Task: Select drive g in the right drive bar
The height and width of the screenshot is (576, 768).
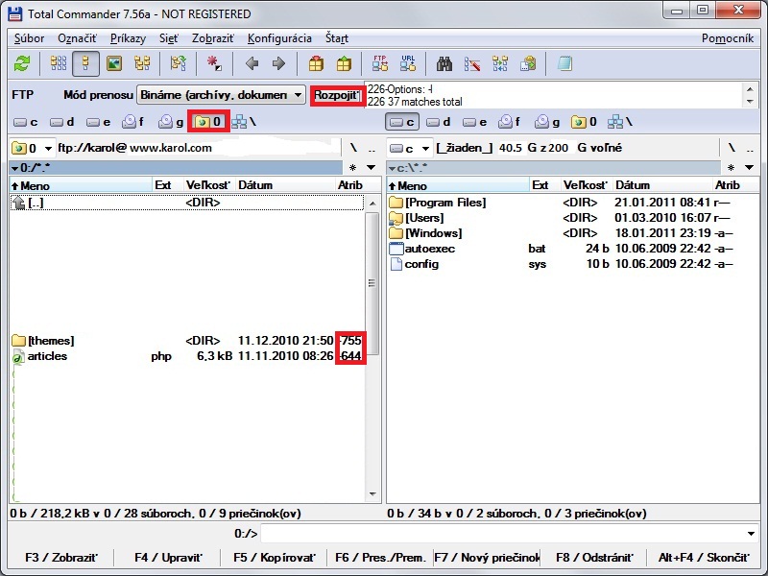Action: (547, 122)
